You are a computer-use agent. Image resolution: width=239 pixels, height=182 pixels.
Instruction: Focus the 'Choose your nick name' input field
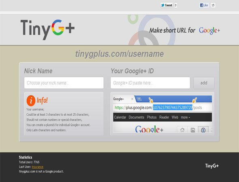64,83
